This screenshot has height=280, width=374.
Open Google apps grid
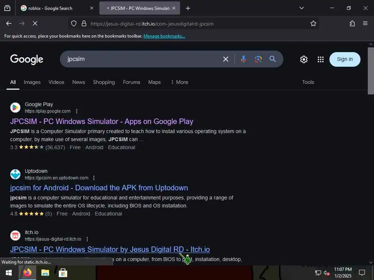point(321,59)
